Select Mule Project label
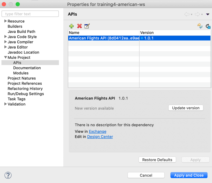This screenshot has width=212, height=183. pyautogui.click(x=19, y=58)
